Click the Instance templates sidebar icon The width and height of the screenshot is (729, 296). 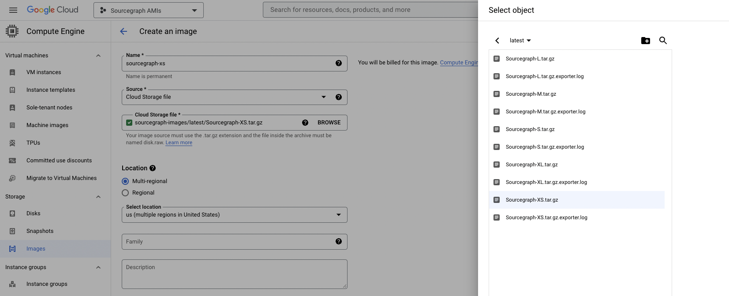coord(12,90)
